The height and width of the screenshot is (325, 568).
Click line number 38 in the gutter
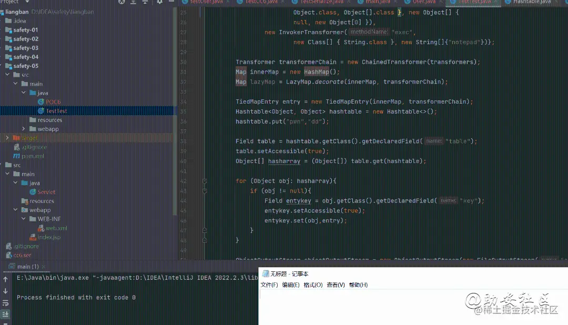point(184,141)
